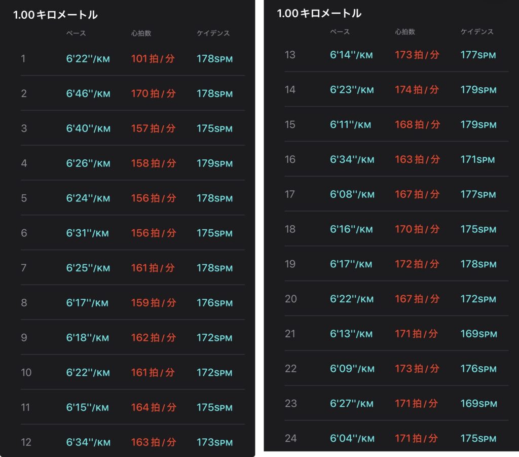
Task: Select the 6'26"/KM pace in split 4
Action: point(88,163)
